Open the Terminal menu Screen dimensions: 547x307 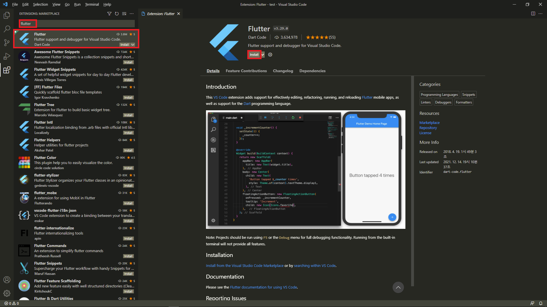92,4
